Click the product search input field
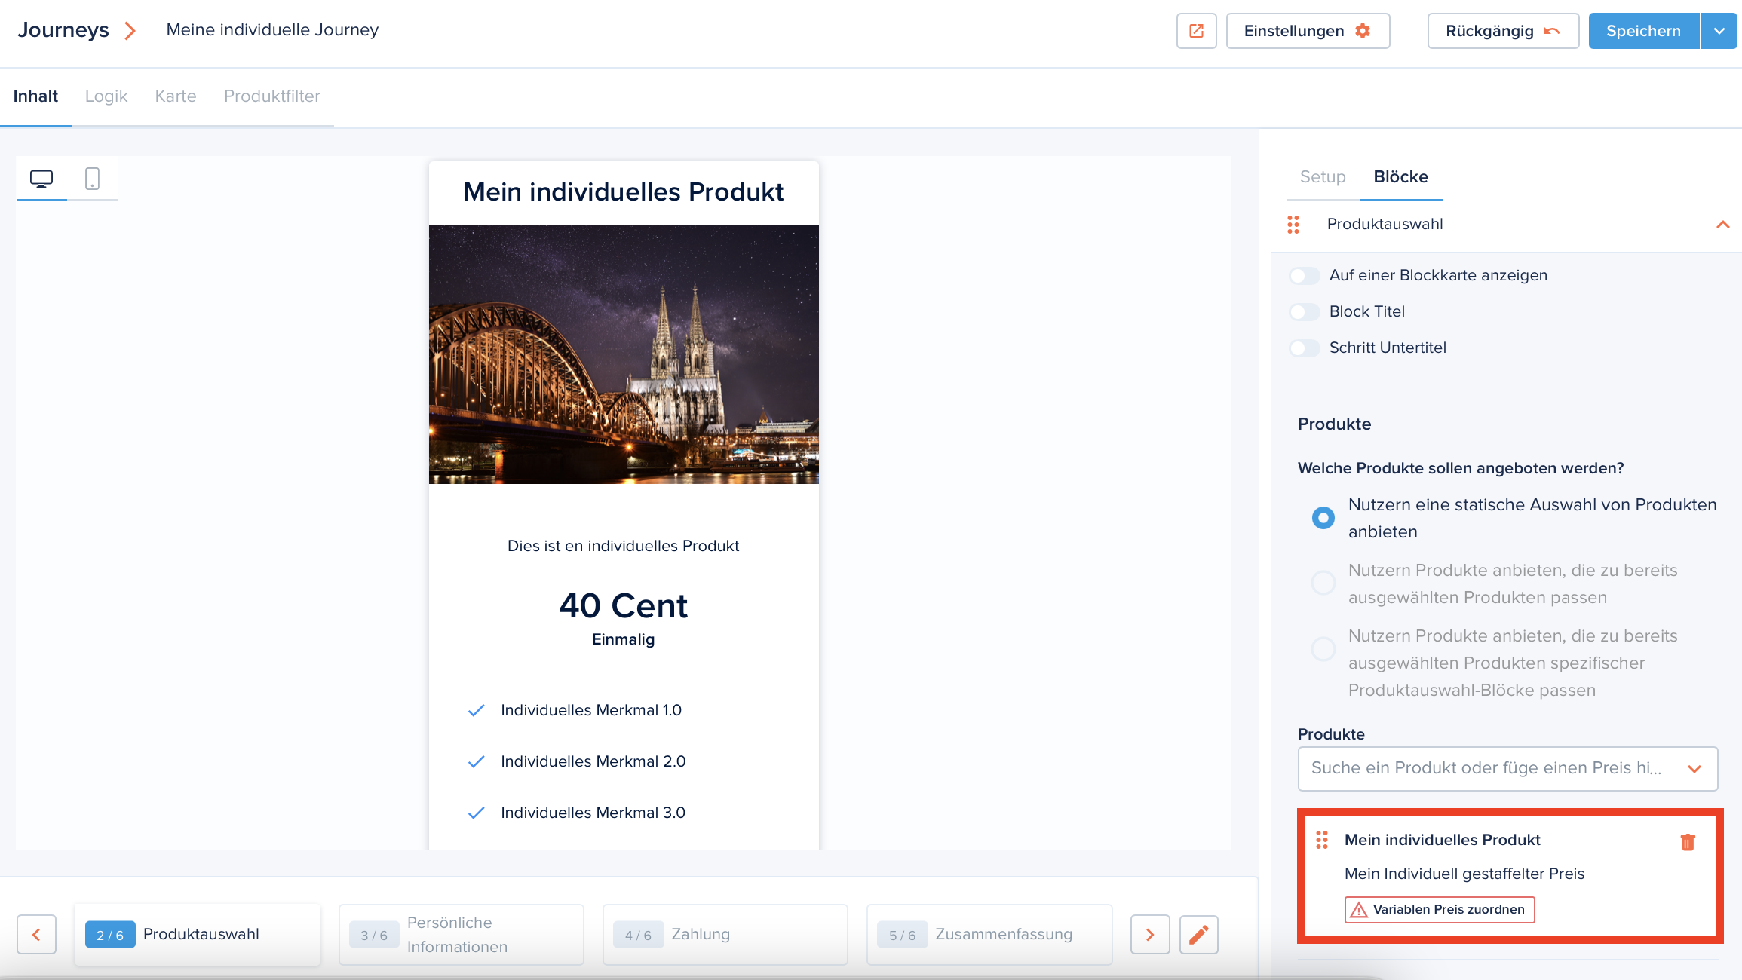Image resolution: width=1742 pixels, height=980 pixels. pyautogui.click(x=1507, y=768)
